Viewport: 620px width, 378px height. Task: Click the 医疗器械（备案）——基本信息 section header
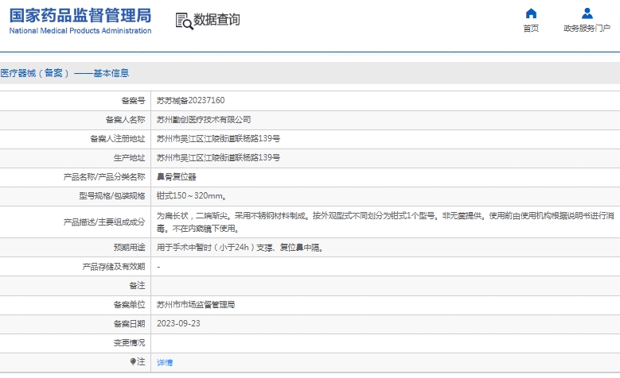[64, 73]
